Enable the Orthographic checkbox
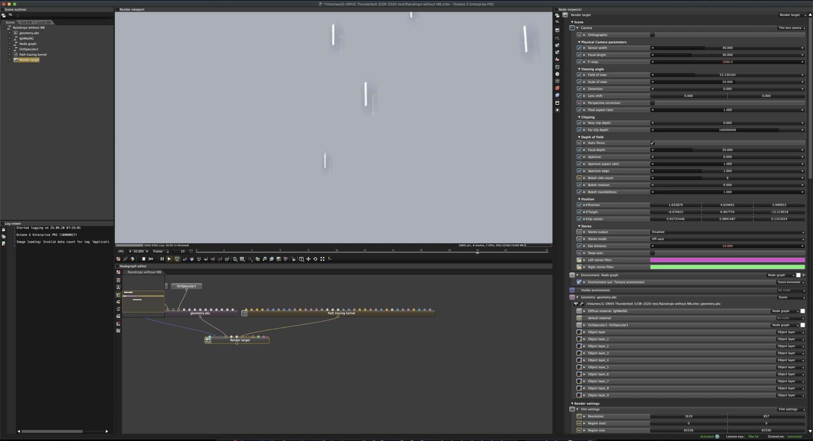The image size is (813, 441). click(652, 35)
